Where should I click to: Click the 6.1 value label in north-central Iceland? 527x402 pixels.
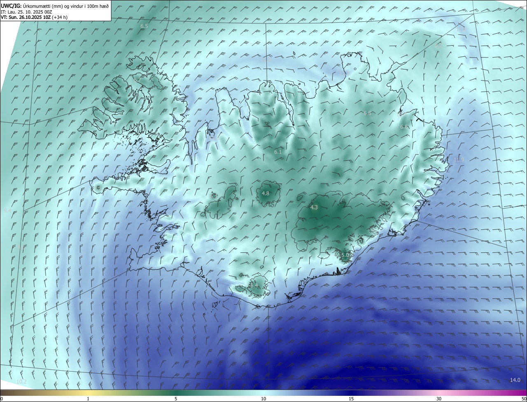[278, 152]
